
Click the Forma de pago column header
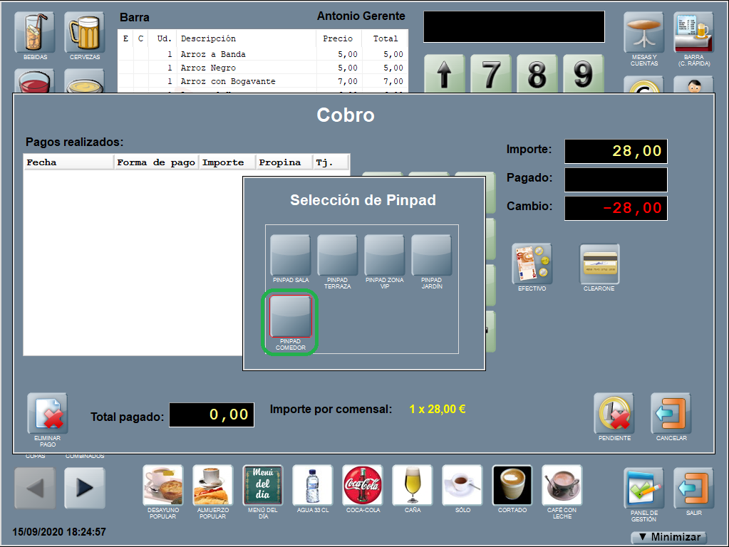pos(156,162)
